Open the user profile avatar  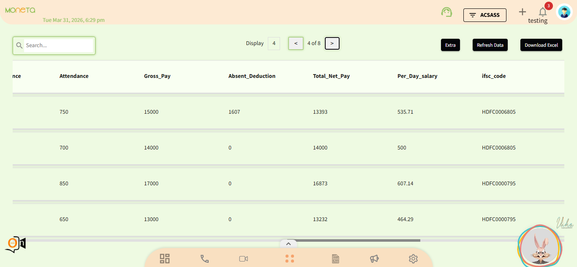pyautogui.click(x=564, y=12)
